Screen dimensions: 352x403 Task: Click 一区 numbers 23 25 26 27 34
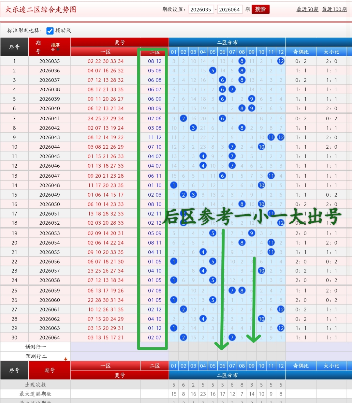[106, 271]
